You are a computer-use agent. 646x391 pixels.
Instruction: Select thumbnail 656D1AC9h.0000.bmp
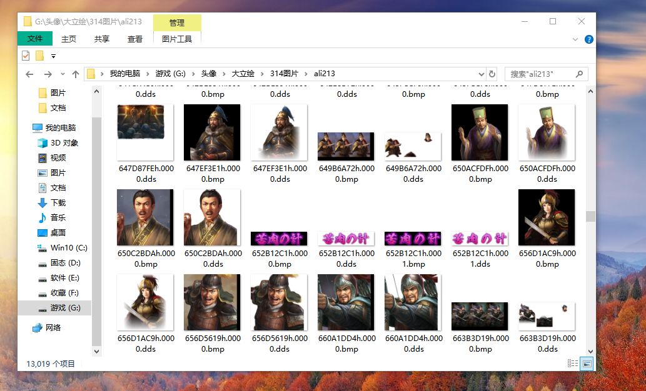pyautogui.click(x=547, y=217)
